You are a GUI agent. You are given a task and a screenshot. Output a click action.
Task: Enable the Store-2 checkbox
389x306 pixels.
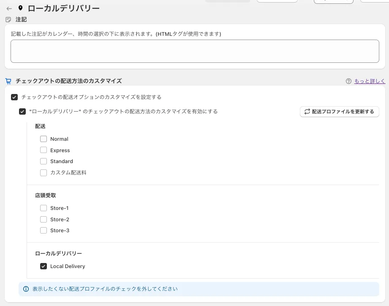[44, 220]
